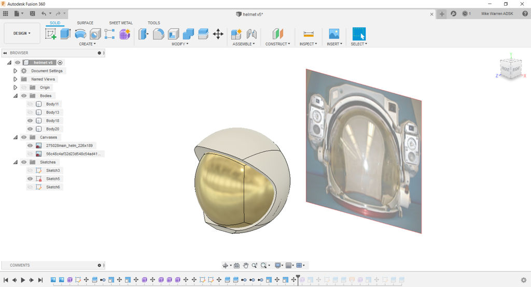531x287 pixels.
Task: Open the CREATE dropdown menu
Action: point(87,44)
